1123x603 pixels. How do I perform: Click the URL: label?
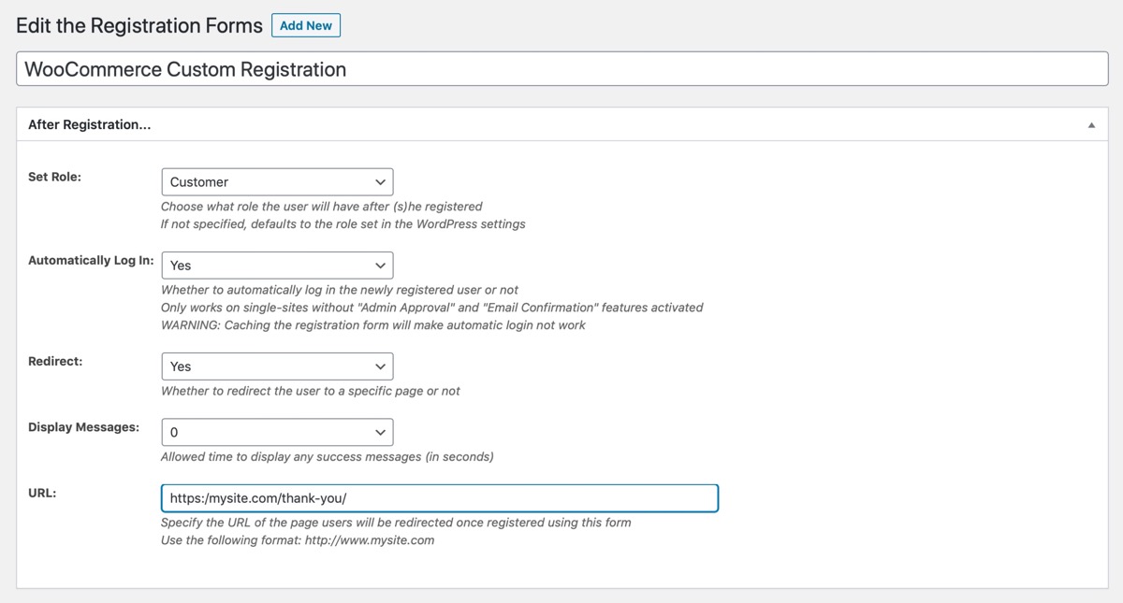(x=42, y=493)
